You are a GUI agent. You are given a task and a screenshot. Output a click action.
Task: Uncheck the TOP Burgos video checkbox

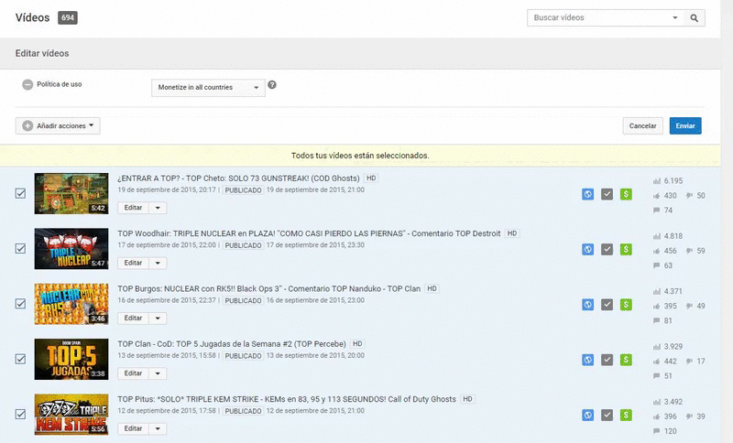click(x=20, y=304)
